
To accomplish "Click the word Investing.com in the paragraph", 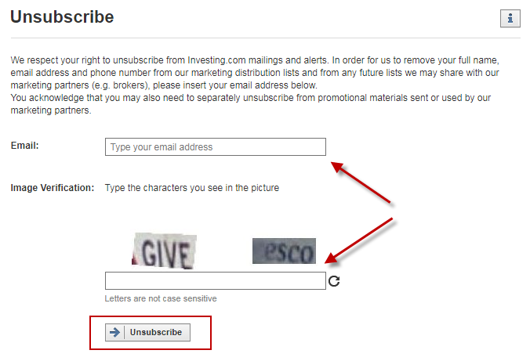I will coord(216,60).
